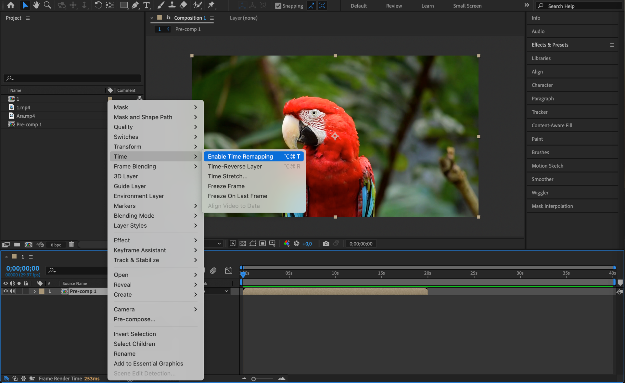Viewport: 625px width, 383px height.
Task: Mute audio of Pre-comp 1 layer
Action: click(x=12, y=291)
